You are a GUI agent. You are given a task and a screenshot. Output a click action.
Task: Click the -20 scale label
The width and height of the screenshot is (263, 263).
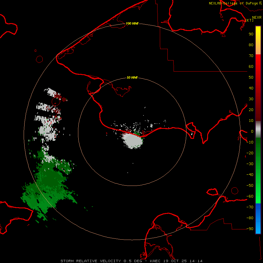pyautogui.click(x=250, y=153)
